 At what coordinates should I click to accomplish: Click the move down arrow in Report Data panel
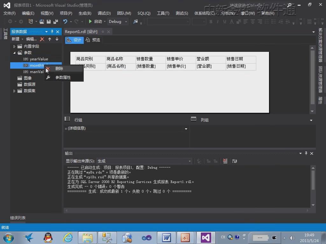(57, 39)
